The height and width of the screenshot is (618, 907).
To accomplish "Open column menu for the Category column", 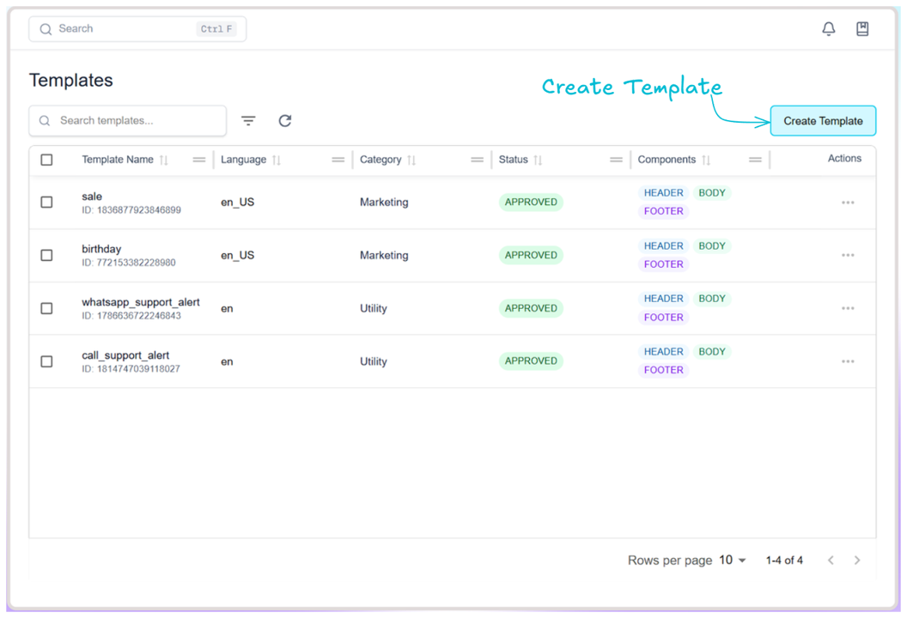I will 478,160.
